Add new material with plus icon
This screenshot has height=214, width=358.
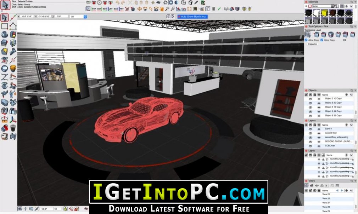coord(347,6)
